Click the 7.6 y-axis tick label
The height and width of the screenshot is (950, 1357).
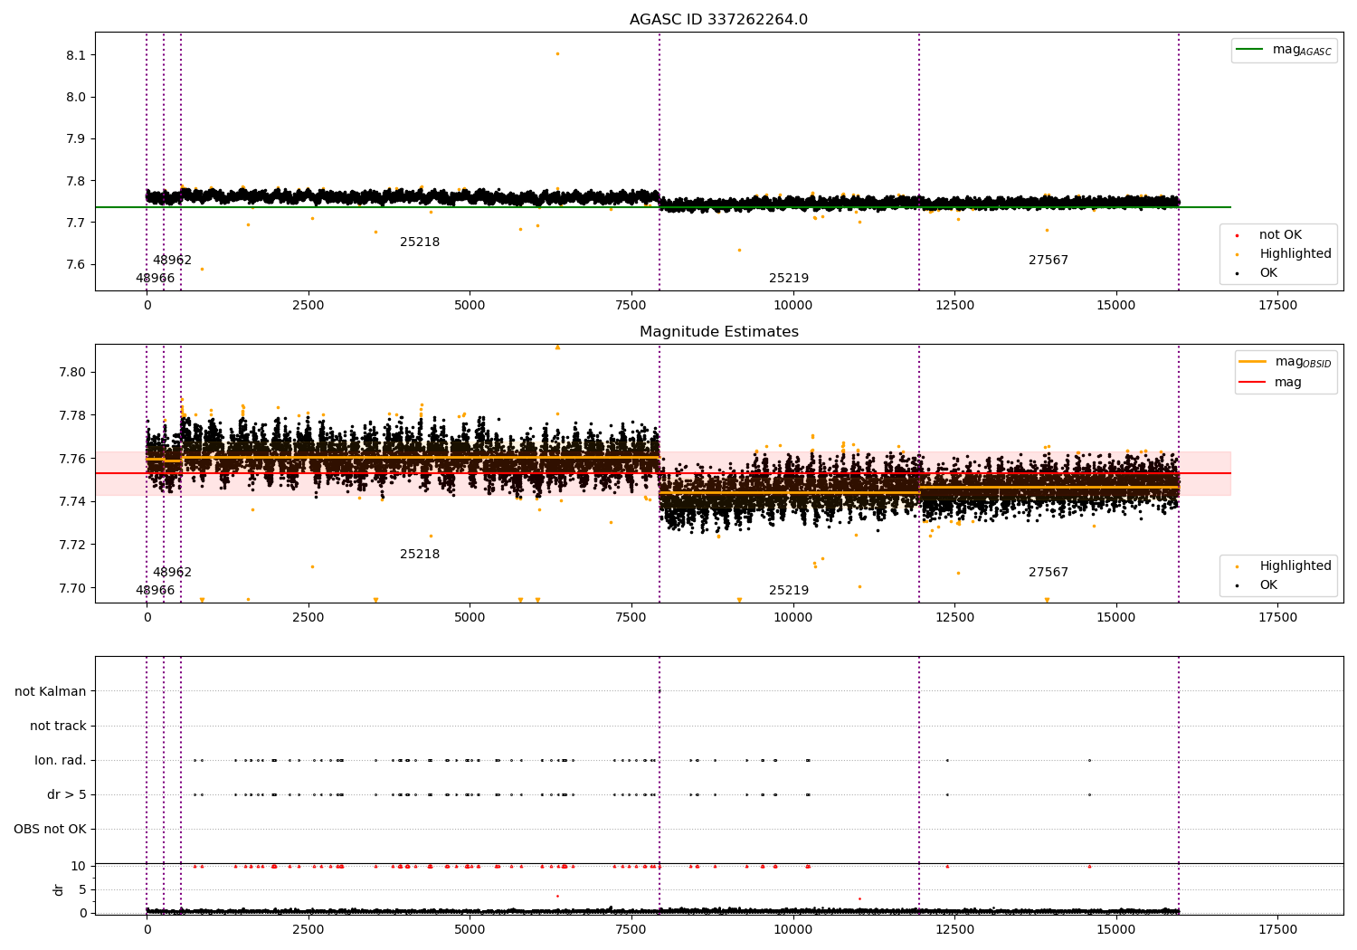[x=76, y=265]
